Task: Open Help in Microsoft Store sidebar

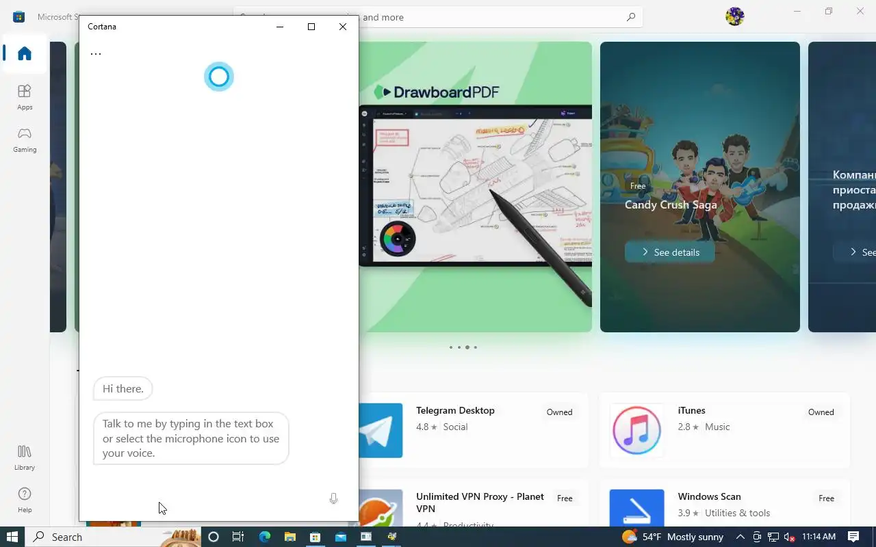Action: coord(25,499)
